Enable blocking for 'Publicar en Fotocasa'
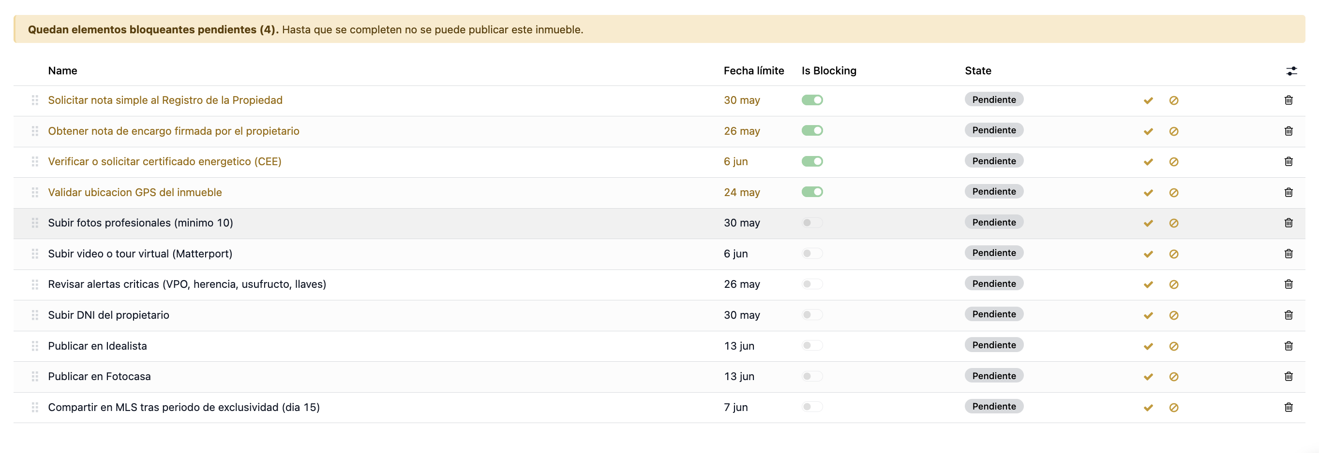Viewport: 1319px width, 453px height. 812,376
